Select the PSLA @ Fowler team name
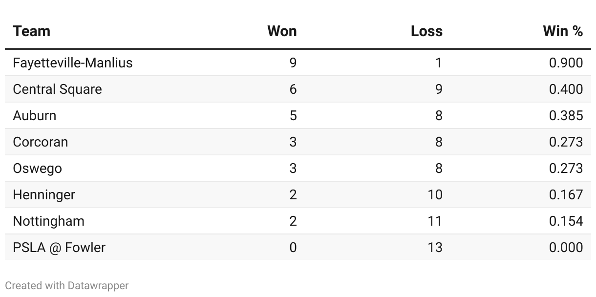This screenshot has height=297, width=596. (x=59, y=248)
